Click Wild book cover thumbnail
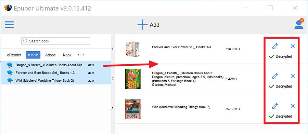The height and width of the screenshot is (134, 308). click(x=133, y=109)
